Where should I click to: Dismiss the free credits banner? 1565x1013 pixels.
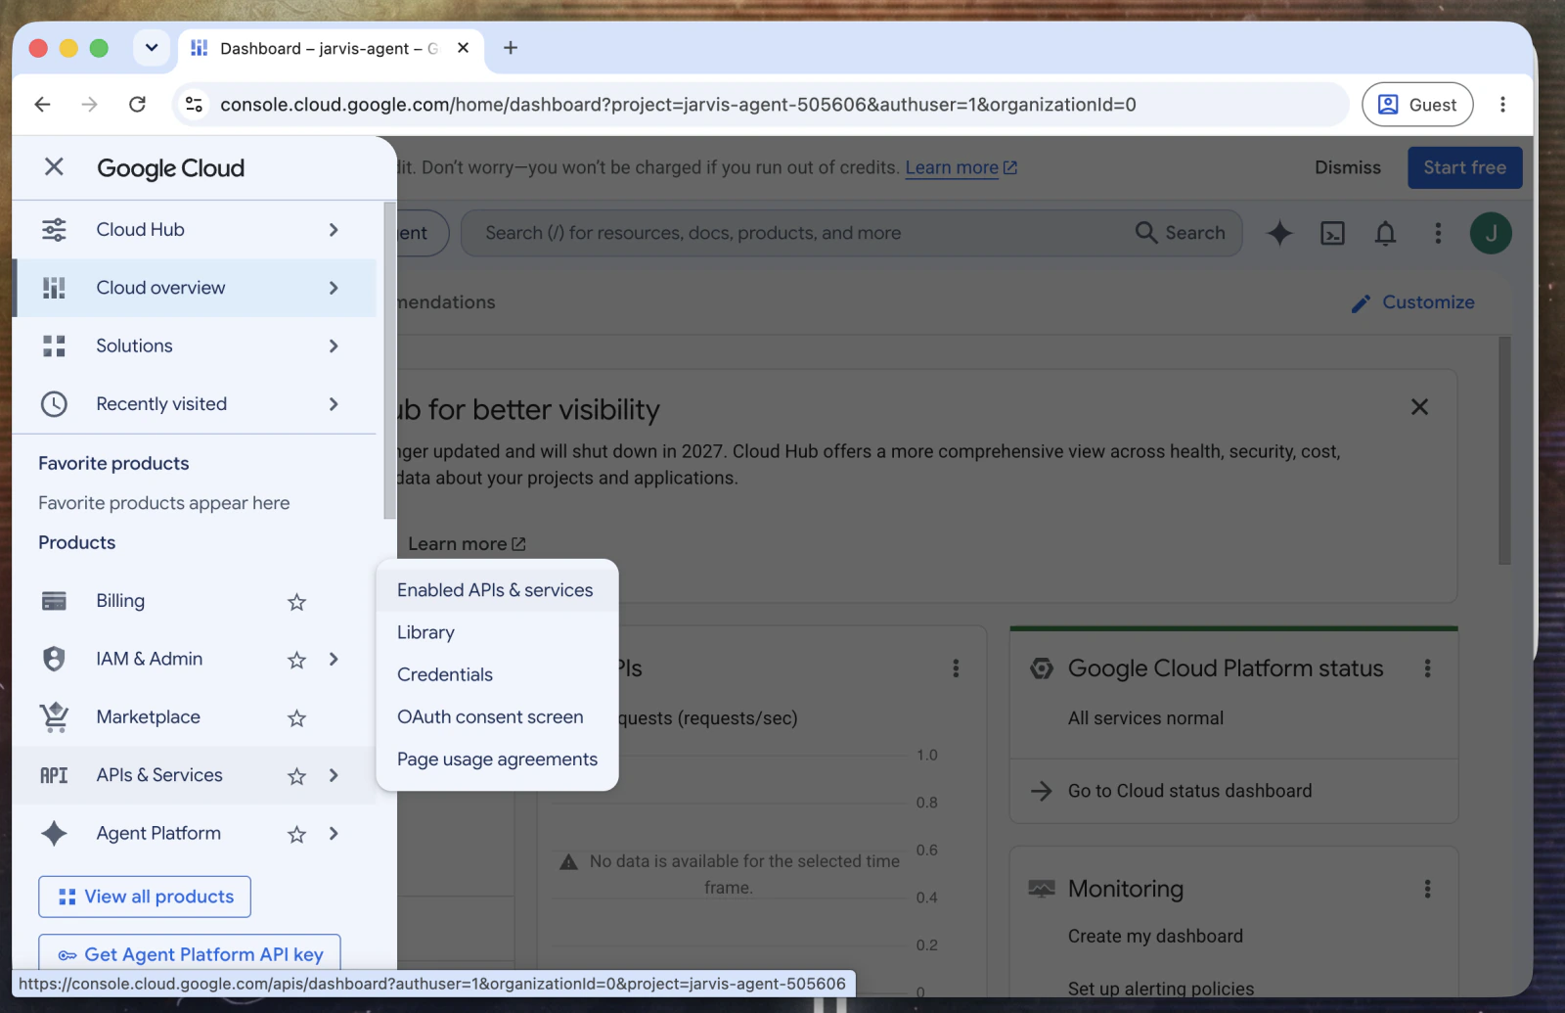(1347, 167)
